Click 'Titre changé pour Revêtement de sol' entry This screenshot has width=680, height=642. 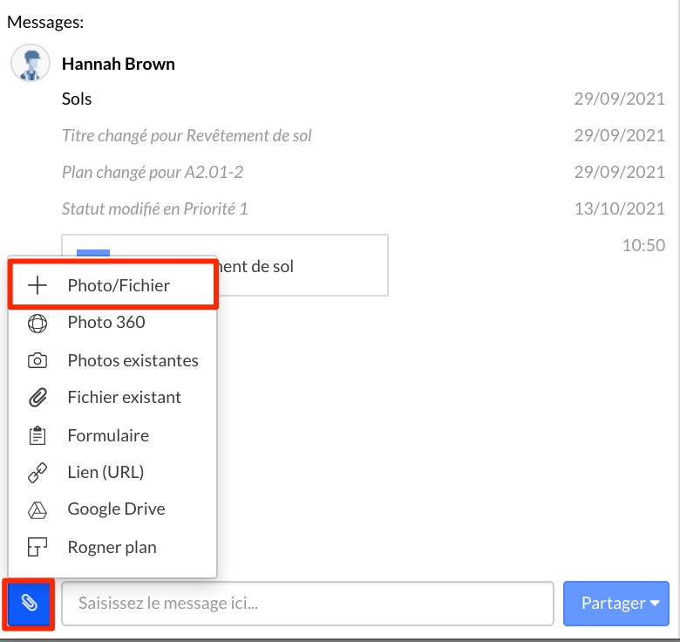[187, 136]
